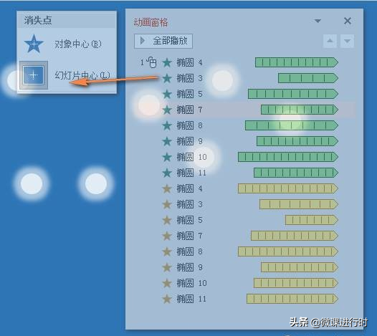Click the green timeline bar of 椭圆 11

click(x=296, y=173)
